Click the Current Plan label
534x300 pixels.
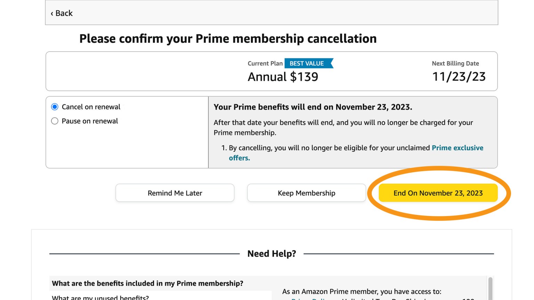[x=265, y=63]
